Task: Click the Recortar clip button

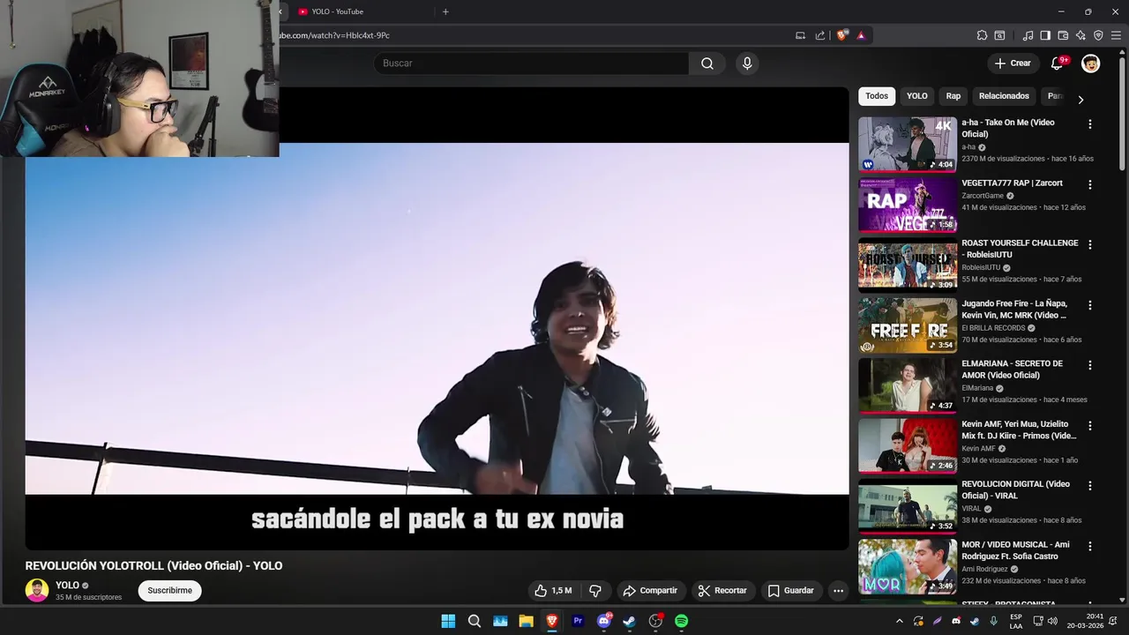Action: pos(722,591)
